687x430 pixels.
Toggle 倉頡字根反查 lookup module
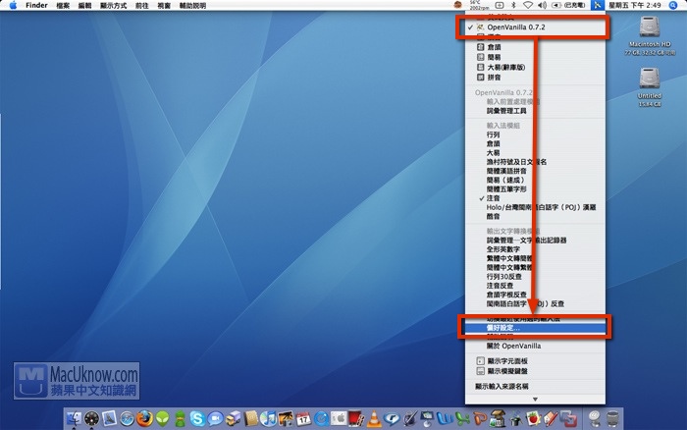535,295
